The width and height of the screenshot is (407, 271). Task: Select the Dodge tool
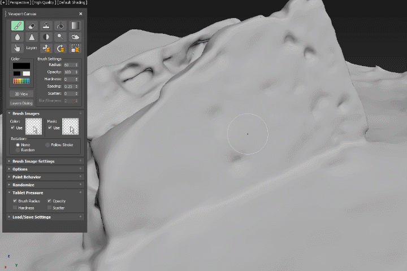point(60,37)
